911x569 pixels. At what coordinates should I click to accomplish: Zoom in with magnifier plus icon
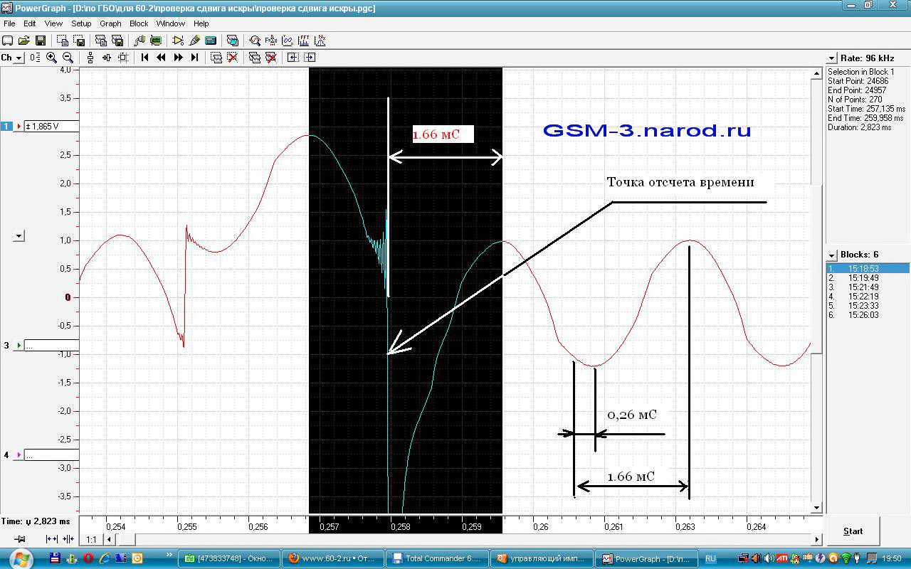51,58
